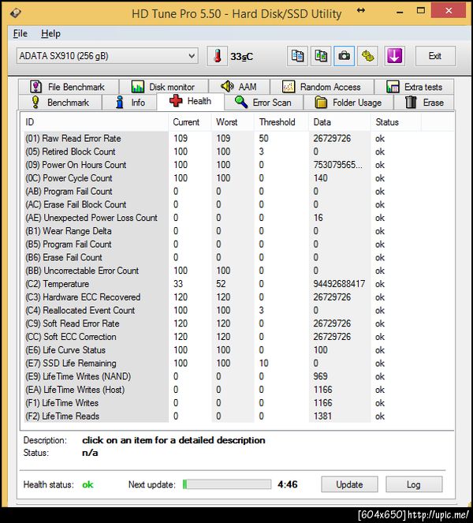Screen dimensions: 473x523
Task: Click the Info tab blue icon
Action: click(x=119, y=103)
